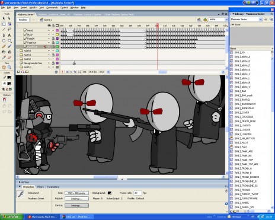275x220 pixels.
Task: Hide the Head layer via its eye-column dot
Action: (49, 30)
